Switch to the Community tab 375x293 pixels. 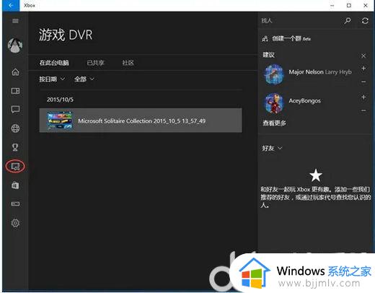[128, 63]
